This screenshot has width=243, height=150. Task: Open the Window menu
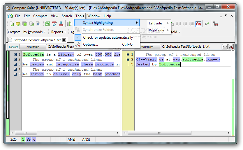click(x=94, y=16)
